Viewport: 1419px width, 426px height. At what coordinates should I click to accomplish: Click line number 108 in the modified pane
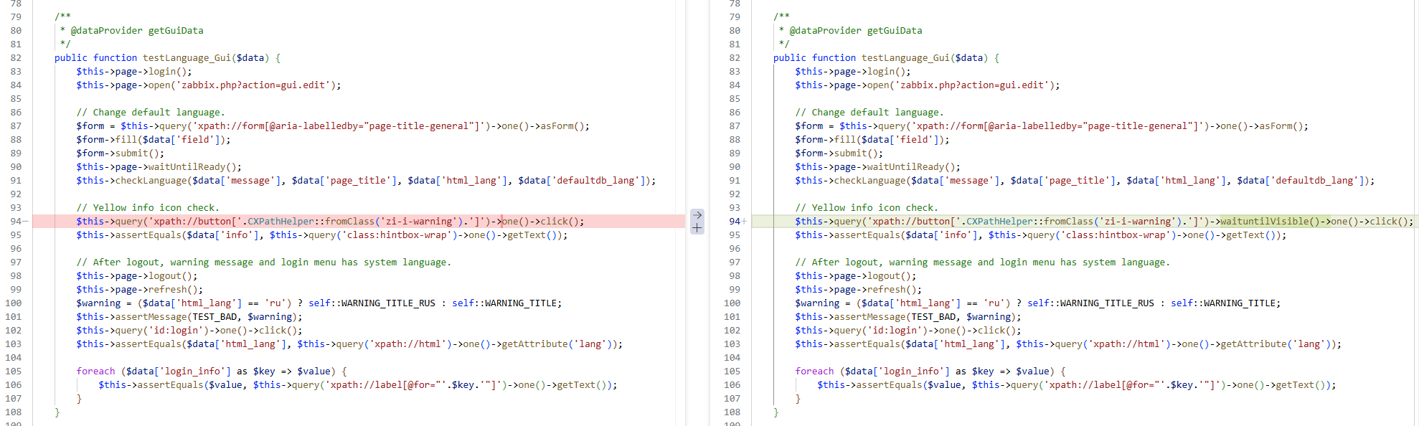(732, 412)
